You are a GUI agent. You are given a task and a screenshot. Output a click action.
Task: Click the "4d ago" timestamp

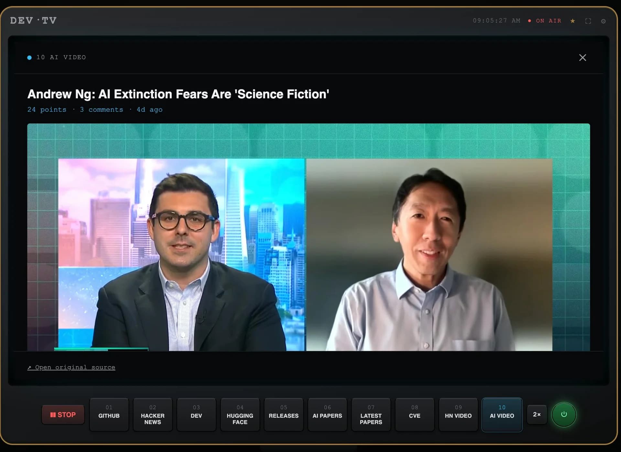pyautogui.click(x=149, y=110)
